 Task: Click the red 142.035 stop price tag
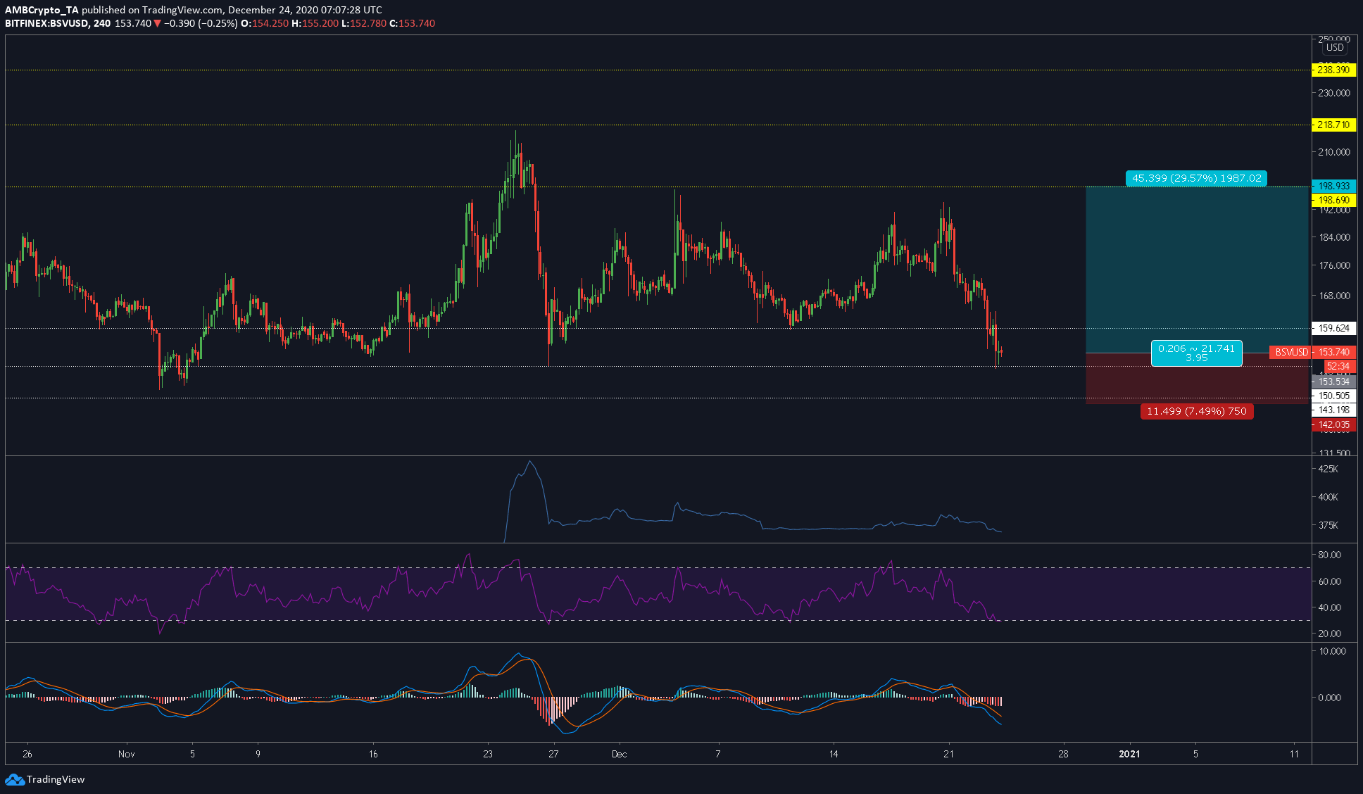click(x=1334, y=424)
